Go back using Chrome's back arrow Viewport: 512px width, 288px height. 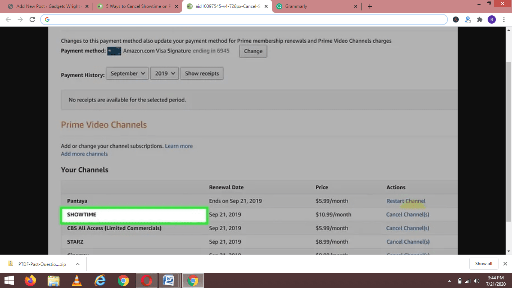(x=8, y=19)
